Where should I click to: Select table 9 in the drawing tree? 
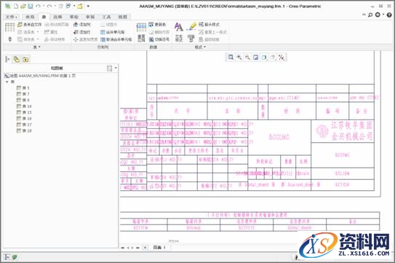(23, 101)
